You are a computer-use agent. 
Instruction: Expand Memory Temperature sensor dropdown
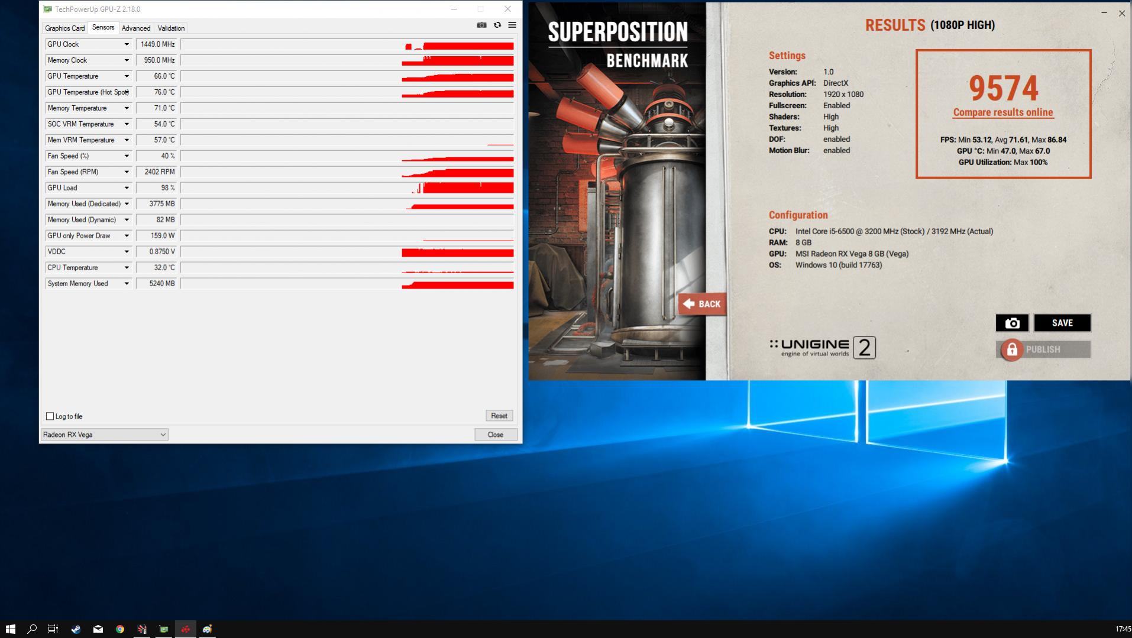(x=127, y=108)
